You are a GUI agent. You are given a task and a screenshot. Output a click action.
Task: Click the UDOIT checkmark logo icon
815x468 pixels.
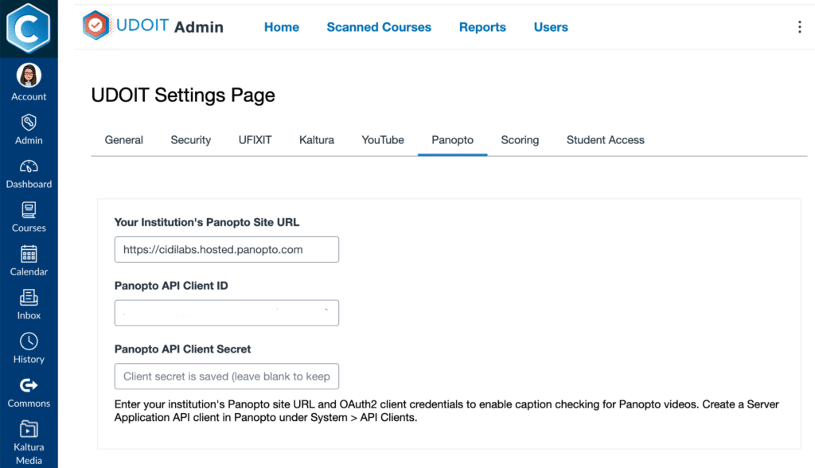96,25
